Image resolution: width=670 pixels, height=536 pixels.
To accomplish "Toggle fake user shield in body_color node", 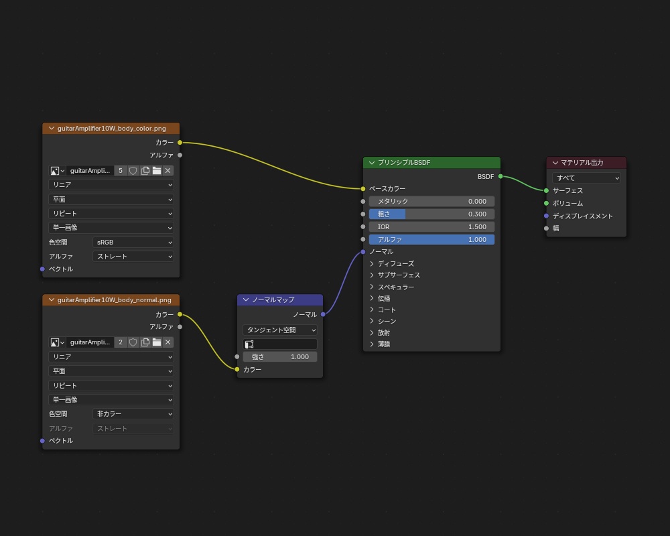I will (x=133, y=171).
